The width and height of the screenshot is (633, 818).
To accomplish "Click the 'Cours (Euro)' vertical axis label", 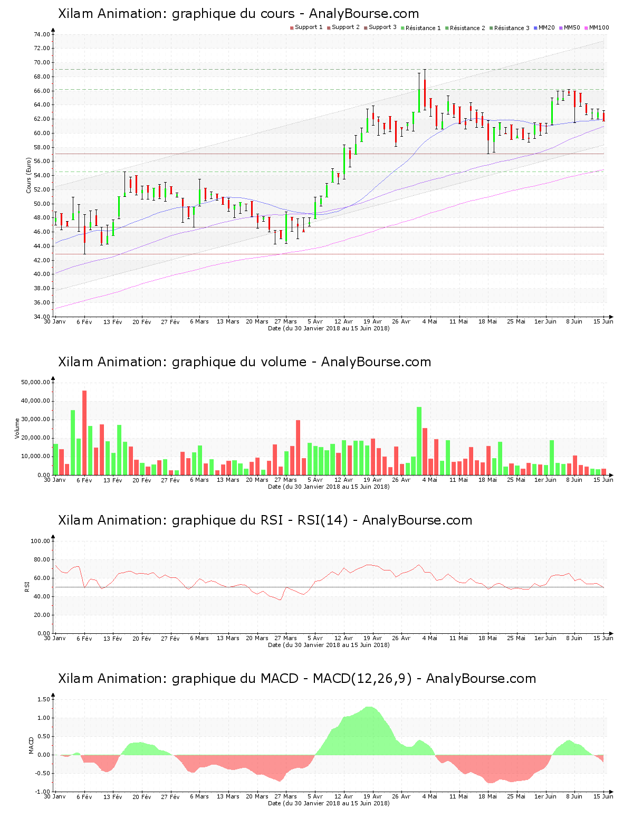I will [x=29, y=175].
